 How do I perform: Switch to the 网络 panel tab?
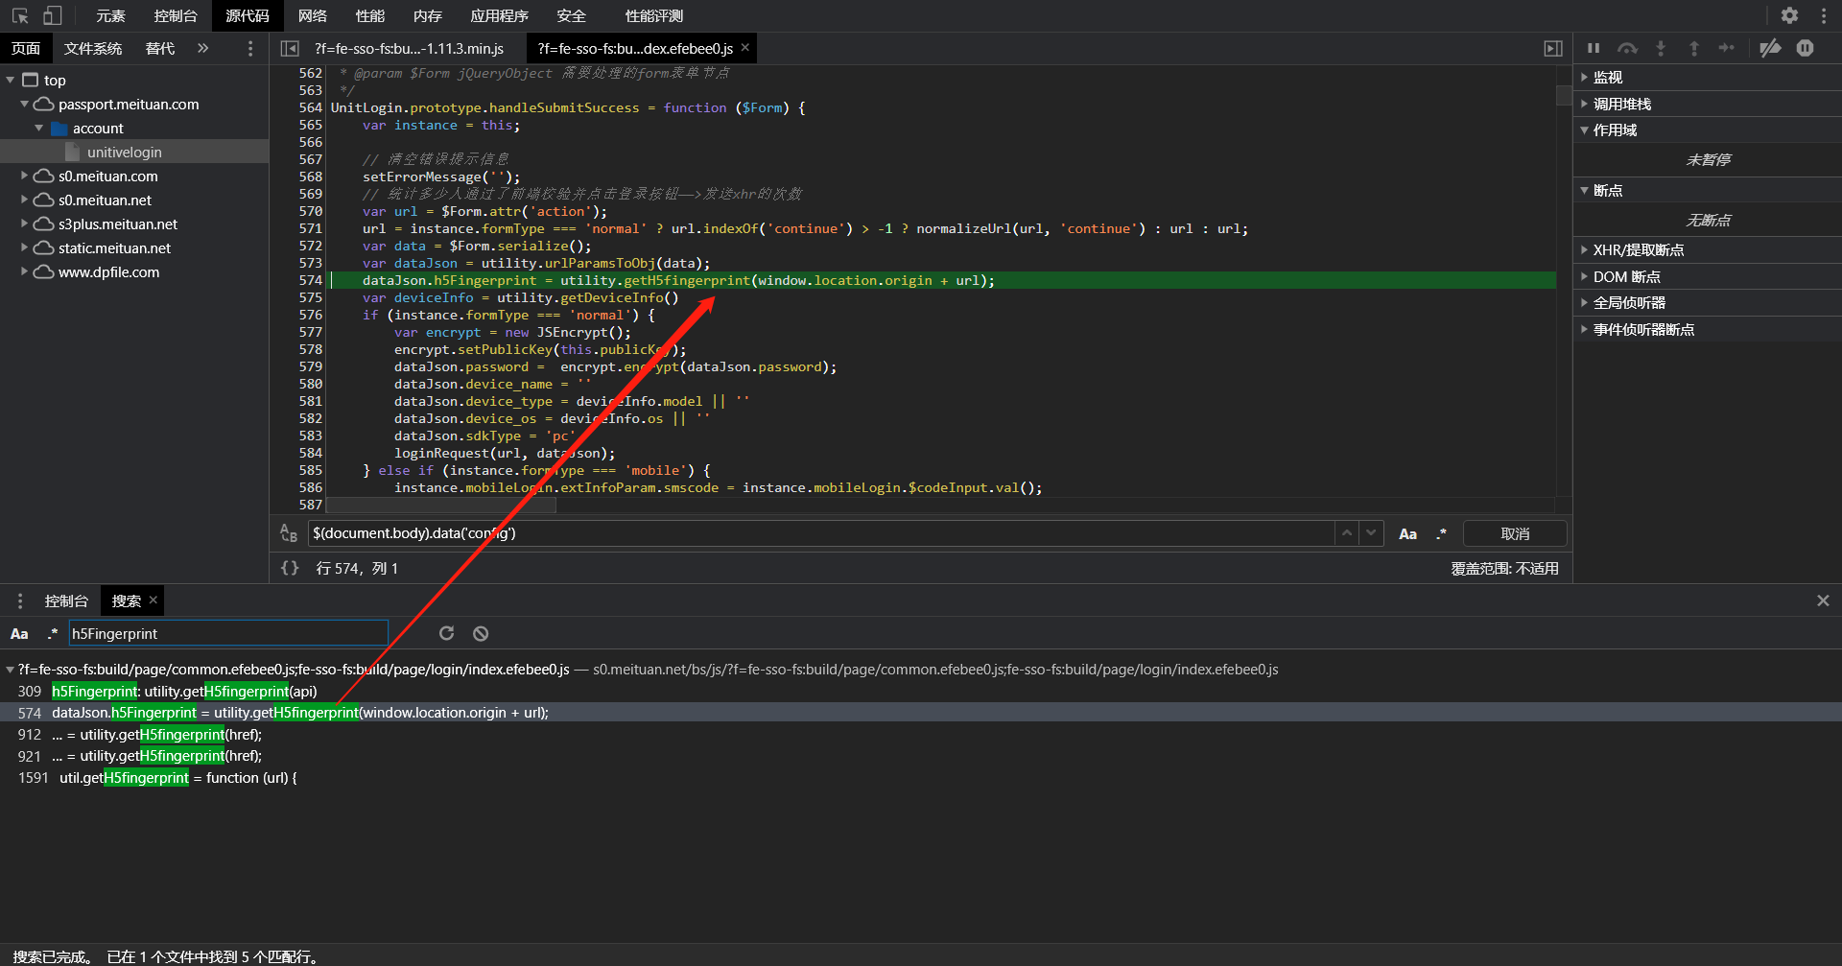312,15
